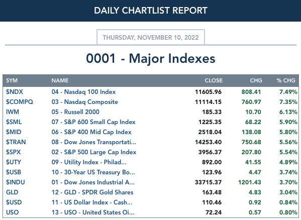
Task: Open 12 - GLD - SPDR Gold Shares
Action: coord(92,192)
